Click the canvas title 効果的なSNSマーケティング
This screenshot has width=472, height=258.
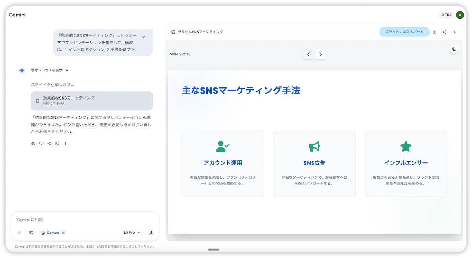coord(201,32)
